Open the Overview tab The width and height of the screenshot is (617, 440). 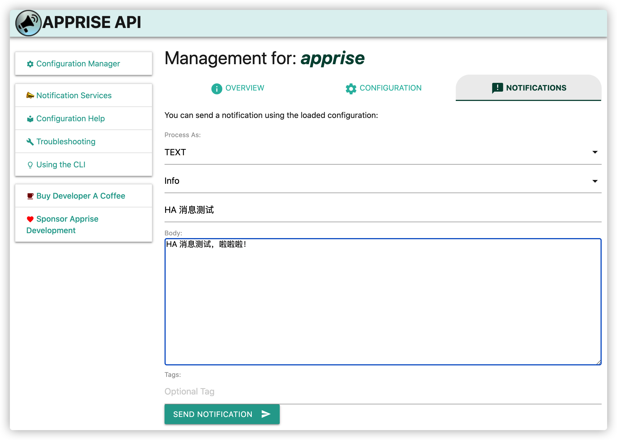[237, 88]
